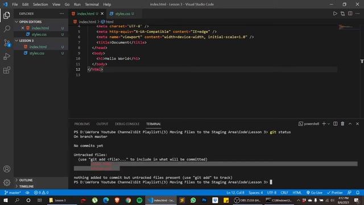
Task: Click Ln 12, Col 8 status item
Action: click(235, 192)
